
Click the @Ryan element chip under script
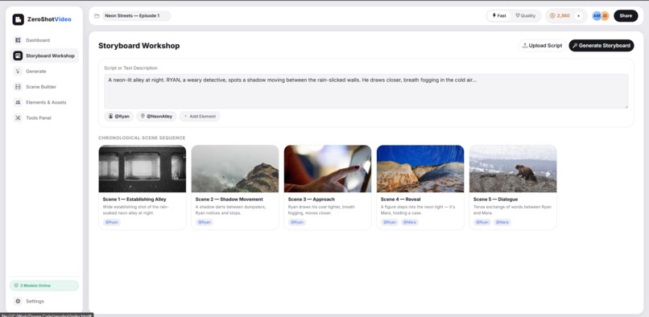tap(119, 117)
